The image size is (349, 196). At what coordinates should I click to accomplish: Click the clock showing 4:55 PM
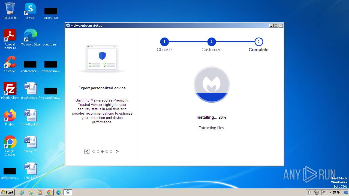pyautogui.click(x=335, y=192)
